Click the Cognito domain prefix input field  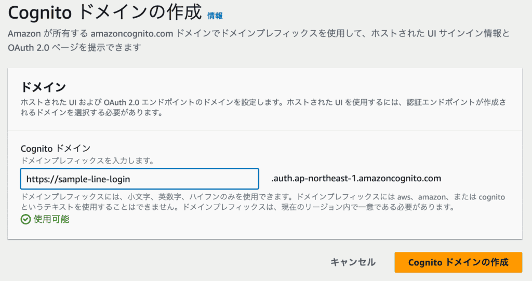tap(139, 179)
